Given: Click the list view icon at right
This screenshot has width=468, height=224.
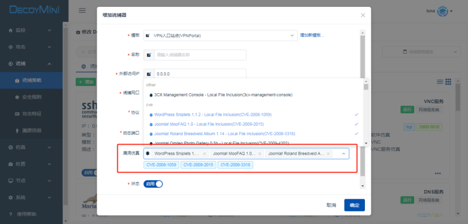Looking at the screenshot, I should click(440, 82).
